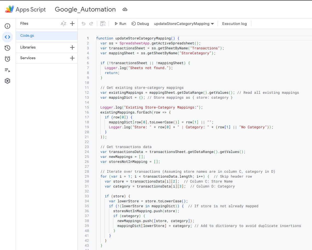Screen dimensions: 312x250
Task: Undo the last edit
Action: pyautogui.click(x=83, y=24)
